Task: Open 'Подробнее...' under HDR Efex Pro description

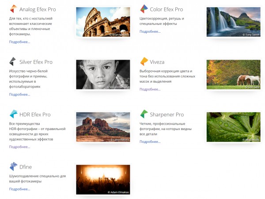Action: 19,147
